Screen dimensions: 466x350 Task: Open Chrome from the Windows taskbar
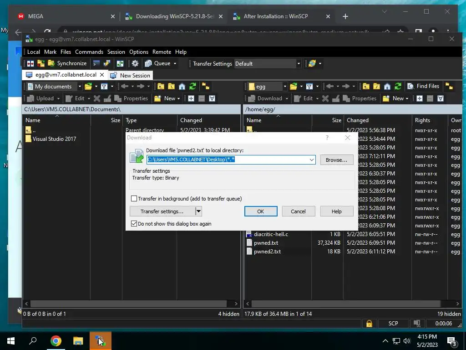click(56, 341)
